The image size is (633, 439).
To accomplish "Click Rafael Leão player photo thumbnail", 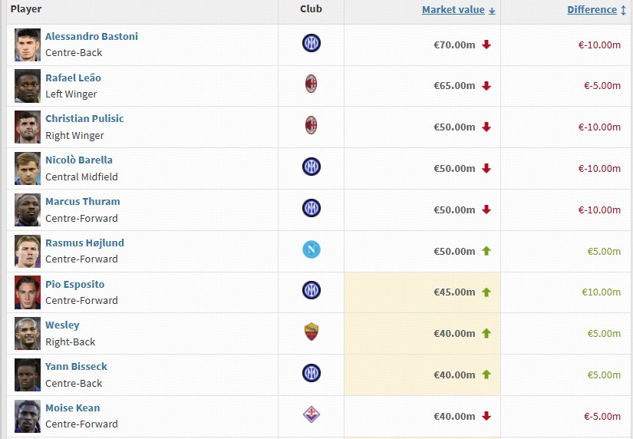I will [28, 86].
